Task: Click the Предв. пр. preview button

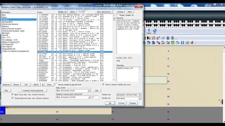Action: tap(63, 12)
